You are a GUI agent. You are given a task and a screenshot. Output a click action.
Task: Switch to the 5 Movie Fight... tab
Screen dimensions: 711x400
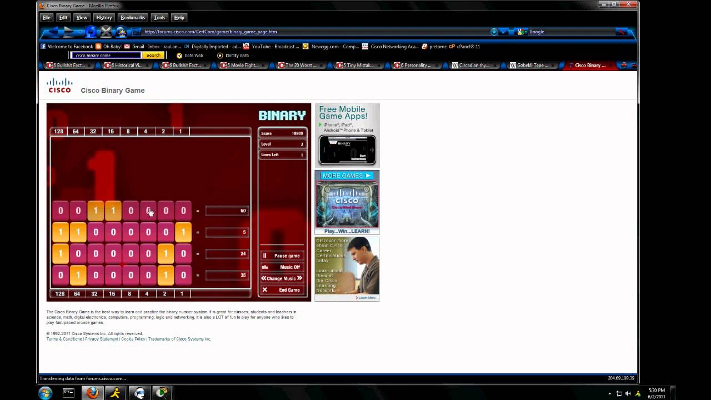[243, 65]
